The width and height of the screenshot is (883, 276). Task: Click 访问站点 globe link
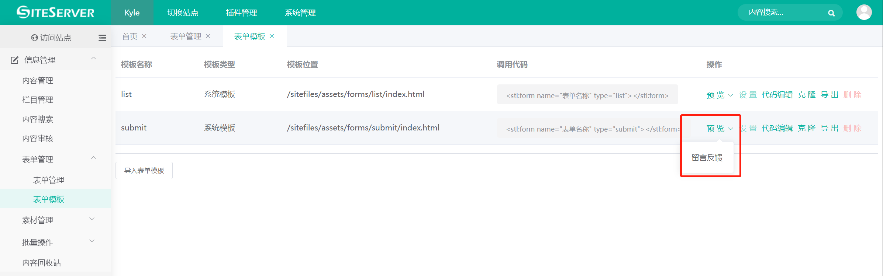point(51,38)
